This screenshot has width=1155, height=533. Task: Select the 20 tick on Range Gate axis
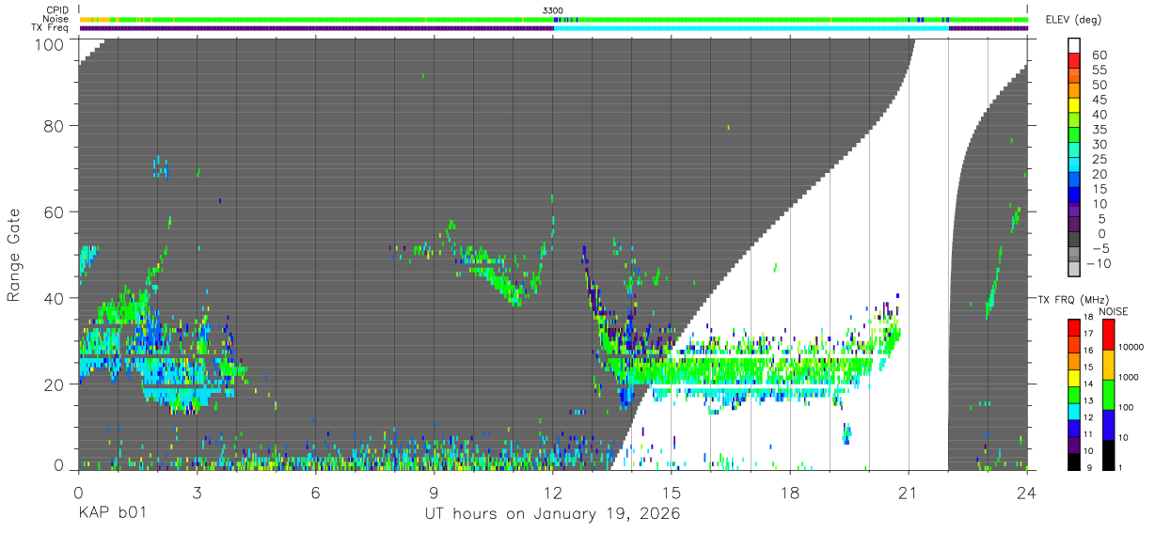pyautogui.click(x=54, y=384)
